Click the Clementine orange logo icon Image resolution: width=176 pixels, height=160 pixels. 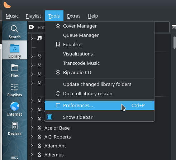[7, 5]
